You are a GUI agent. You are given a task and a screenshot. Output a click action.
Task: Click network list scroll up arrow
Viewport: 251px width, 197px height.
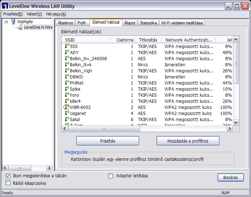point(236,39)
